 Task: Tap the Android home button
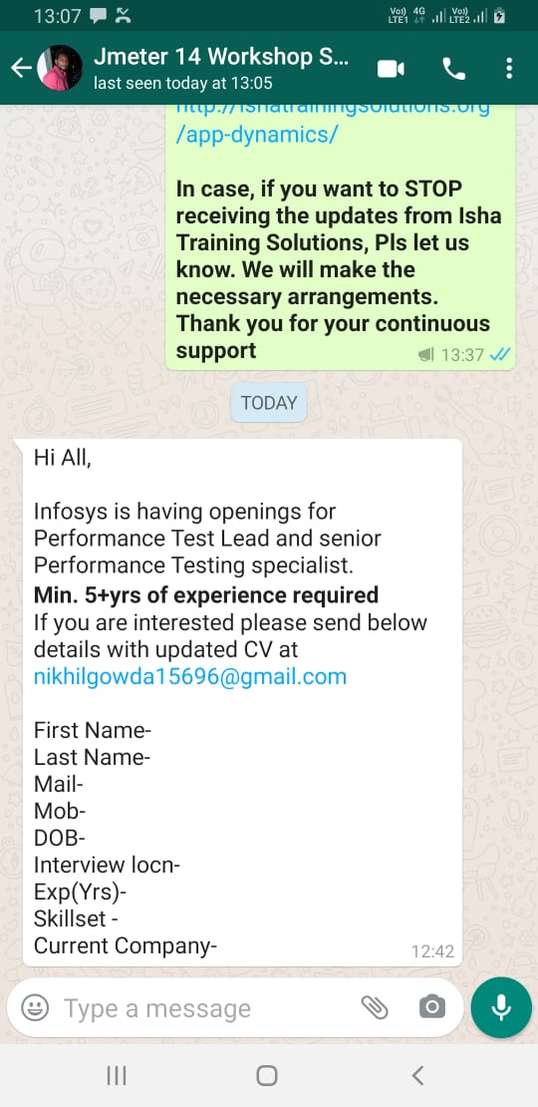(267, 1076)
